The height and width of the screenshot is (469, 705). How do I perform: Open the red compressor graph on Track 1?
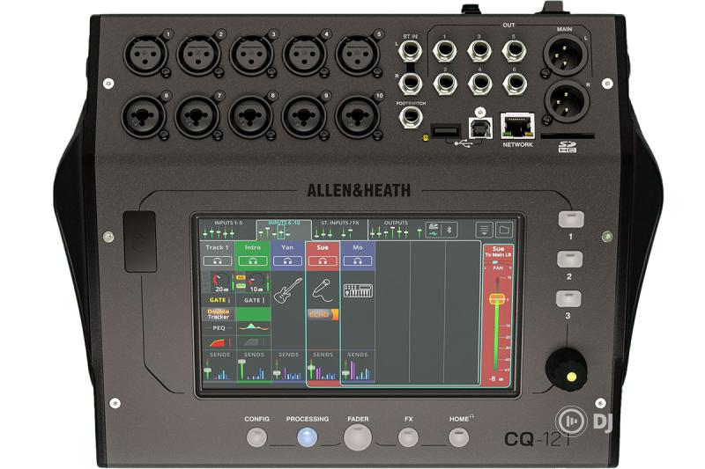(x=218, y=342)
